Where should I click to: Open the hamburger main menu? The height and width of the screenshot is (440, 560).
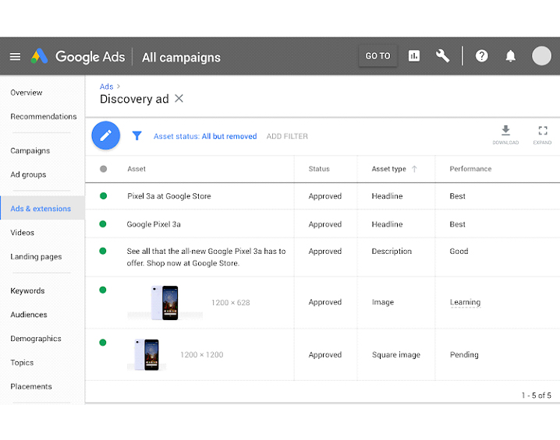tap(15, 56)
